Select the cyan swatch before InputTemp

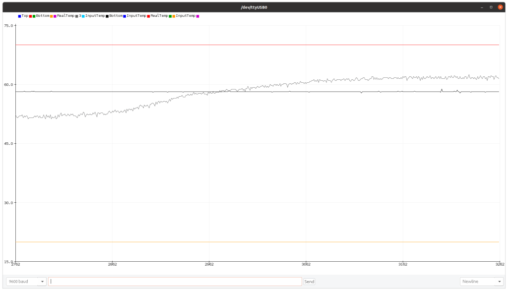[83, 16]
